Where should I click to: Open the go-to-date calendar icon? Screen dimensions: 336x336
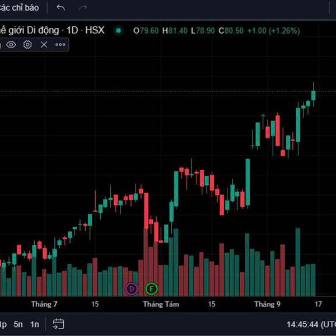tap(58, 324)
